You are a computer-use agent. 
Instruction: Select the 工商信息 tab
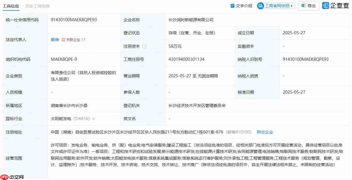pyautogui.click(x=11, y=6)
